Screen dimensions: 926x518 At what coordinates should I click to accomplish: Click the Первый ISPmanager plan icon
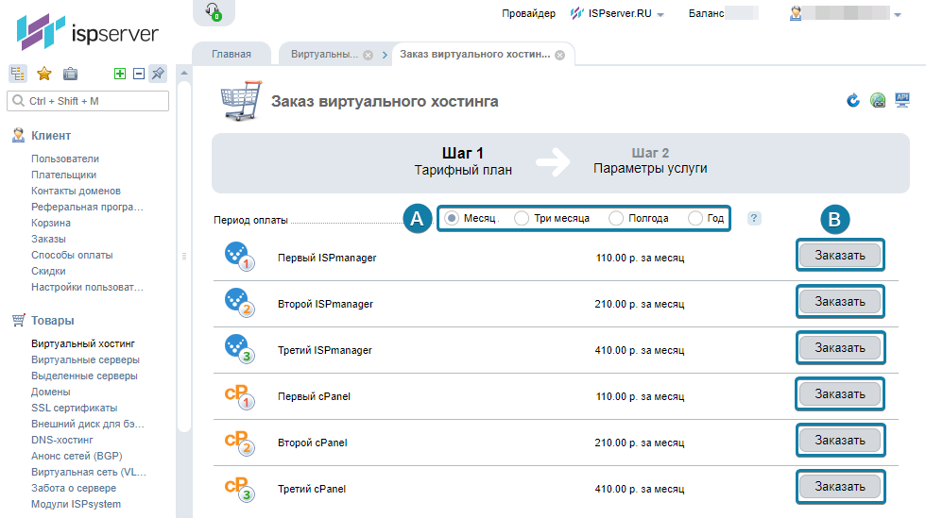click(x=239, y=257)
